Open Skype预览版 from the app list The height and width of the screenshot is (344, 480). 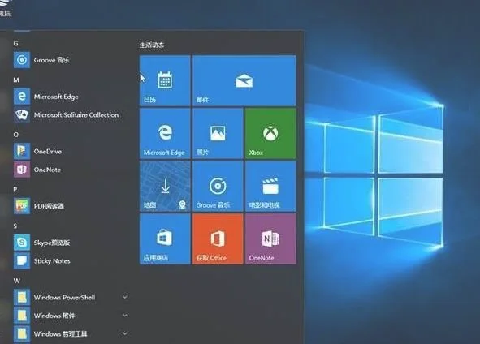71,243
